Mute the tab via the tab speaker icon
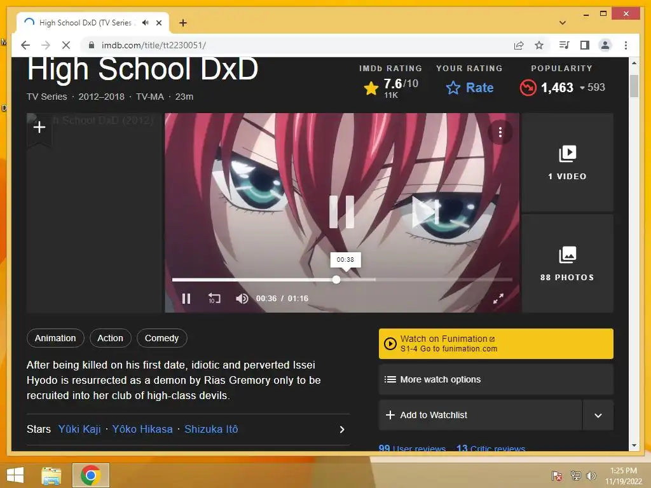This screenshot has width=651, height=488. (145, 23)
